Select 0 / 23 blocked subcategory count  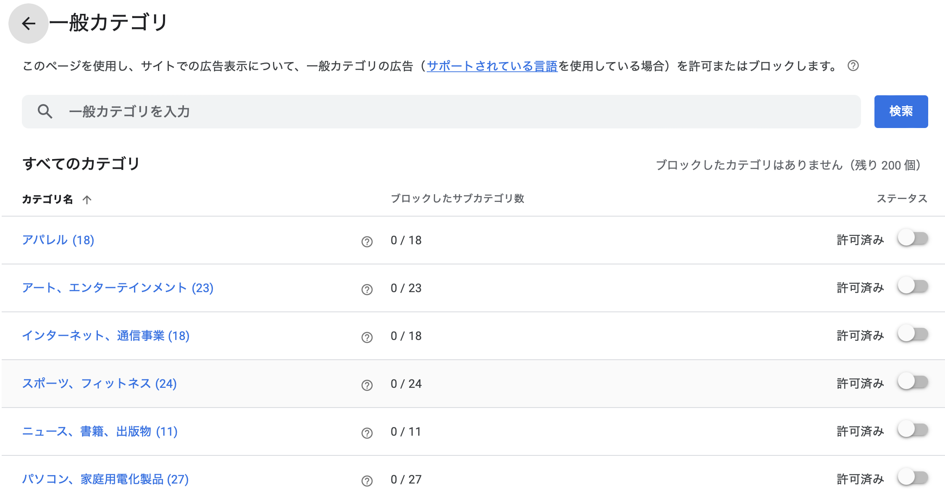406,288
